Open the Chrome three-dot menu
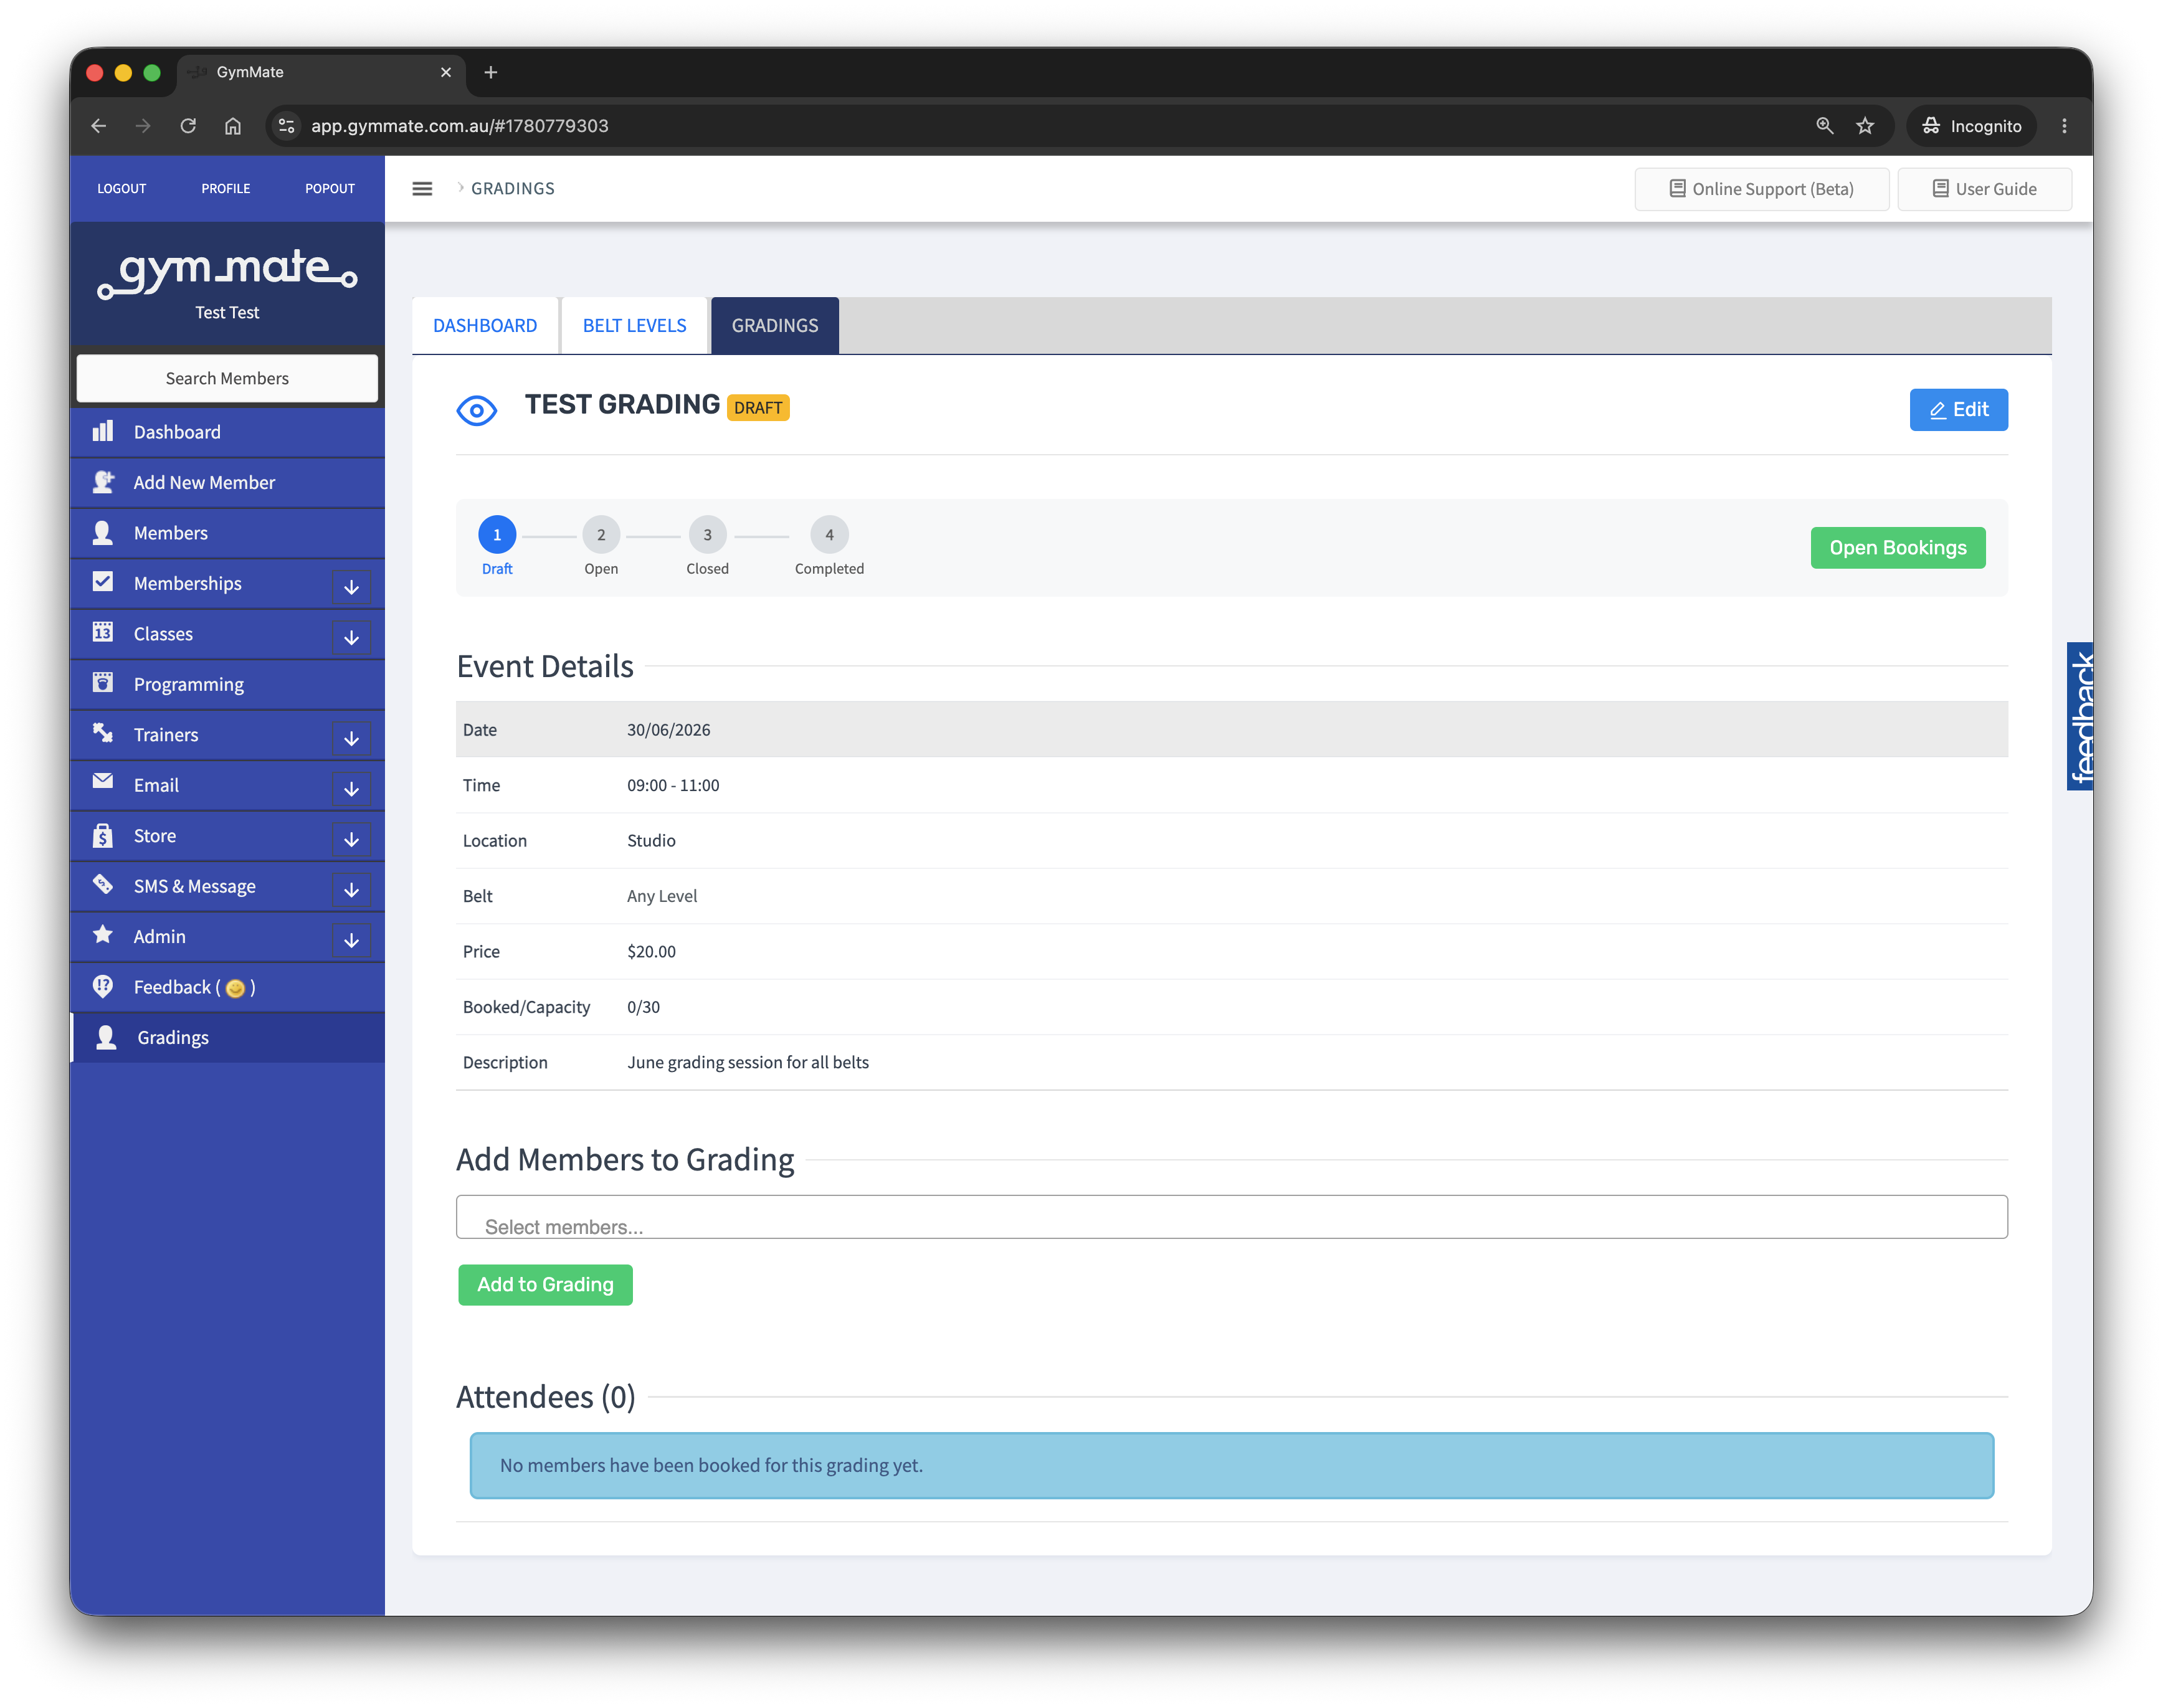 (x=2064, y=126)
